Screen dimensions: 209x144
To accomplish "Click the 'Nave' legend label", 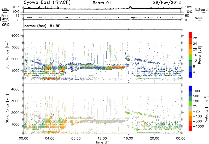I will pyautogui.click(x=199, y=18).
